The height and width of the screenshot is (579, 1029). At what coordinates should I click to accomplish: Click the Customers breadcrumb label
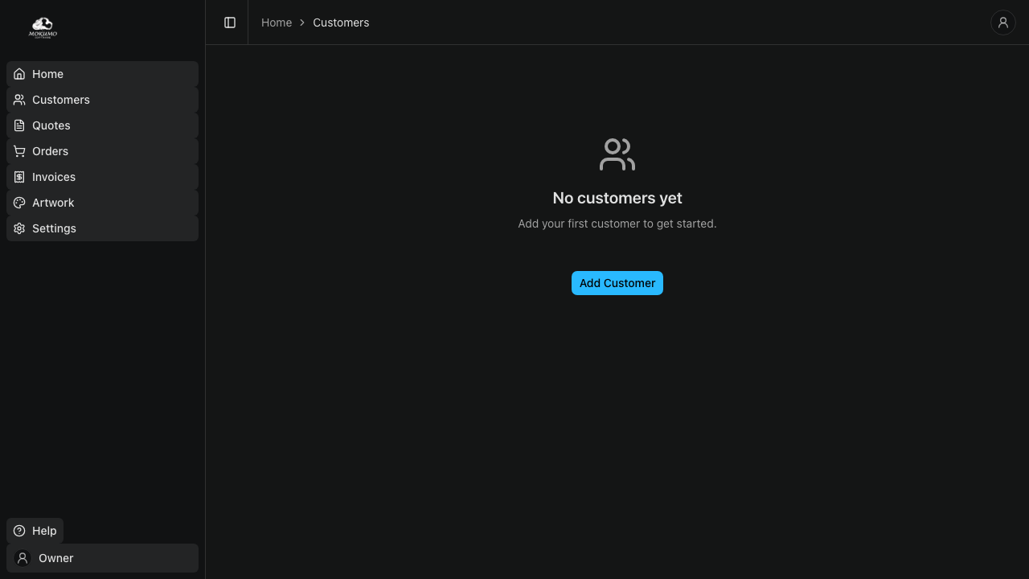pos(341,23)
